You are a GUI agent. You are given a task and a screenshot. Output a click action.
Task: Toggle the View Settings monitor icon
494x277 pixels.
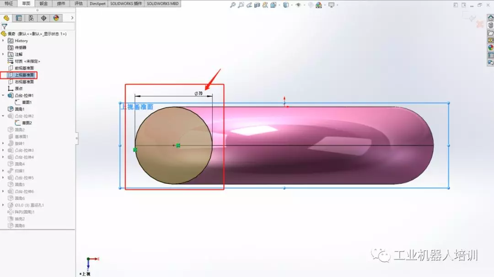coord(331,5)
